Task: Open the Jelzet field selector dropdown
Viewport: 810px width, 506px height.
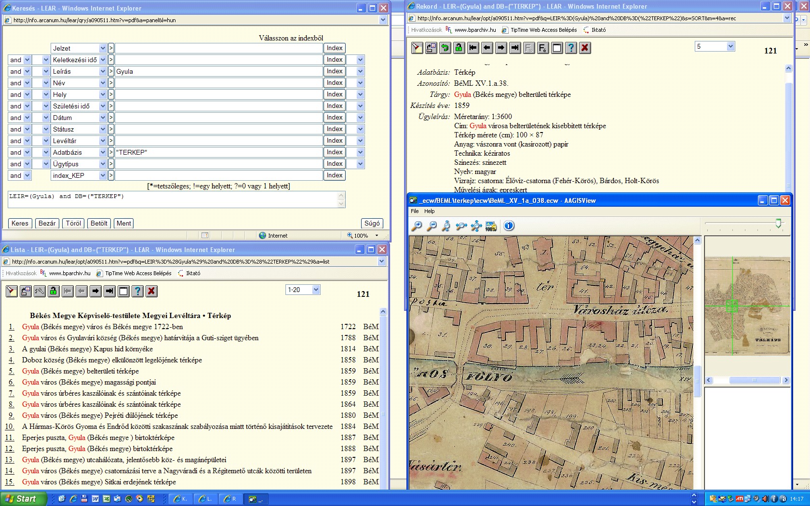Action: [x=103, y=48]
